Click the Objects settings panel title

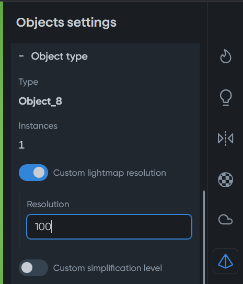coord(66,23)
